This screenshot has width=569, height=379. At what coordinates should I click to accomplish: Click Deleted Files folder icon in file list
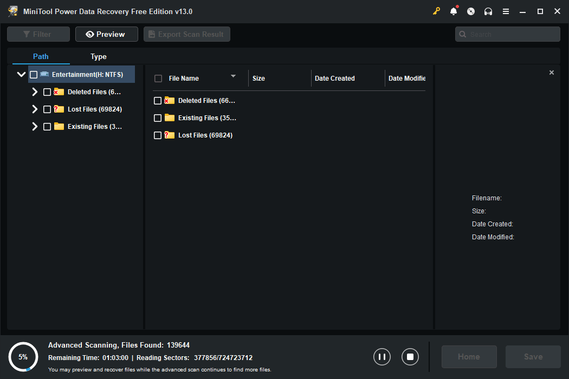tap(169, 101)
